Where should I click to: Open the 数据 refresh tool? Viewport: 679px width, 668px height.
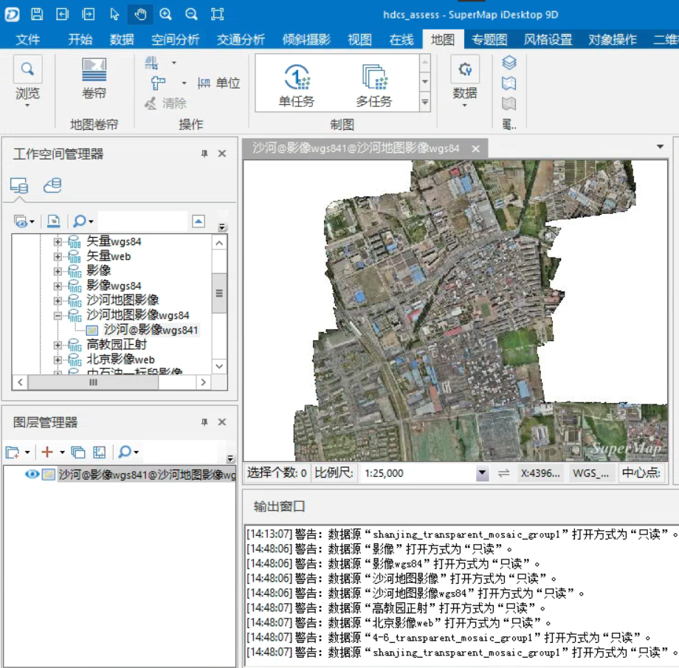click(x=465, y=81)
